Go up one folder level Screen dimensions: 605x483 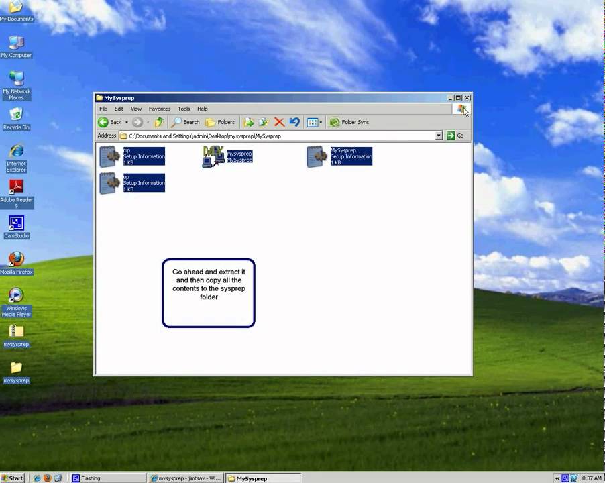point(159,122)
